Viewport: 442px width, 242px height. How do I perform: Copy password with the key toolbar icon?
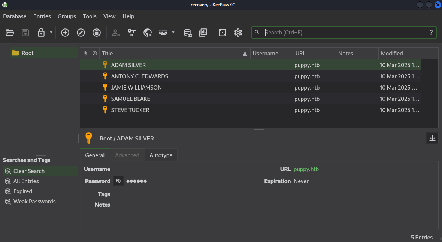(x=132, y=33)
